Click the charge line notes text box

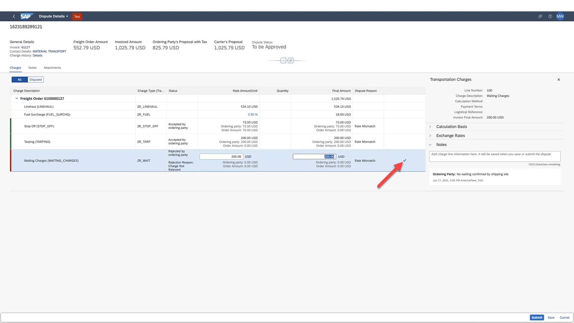click(495, 156)
